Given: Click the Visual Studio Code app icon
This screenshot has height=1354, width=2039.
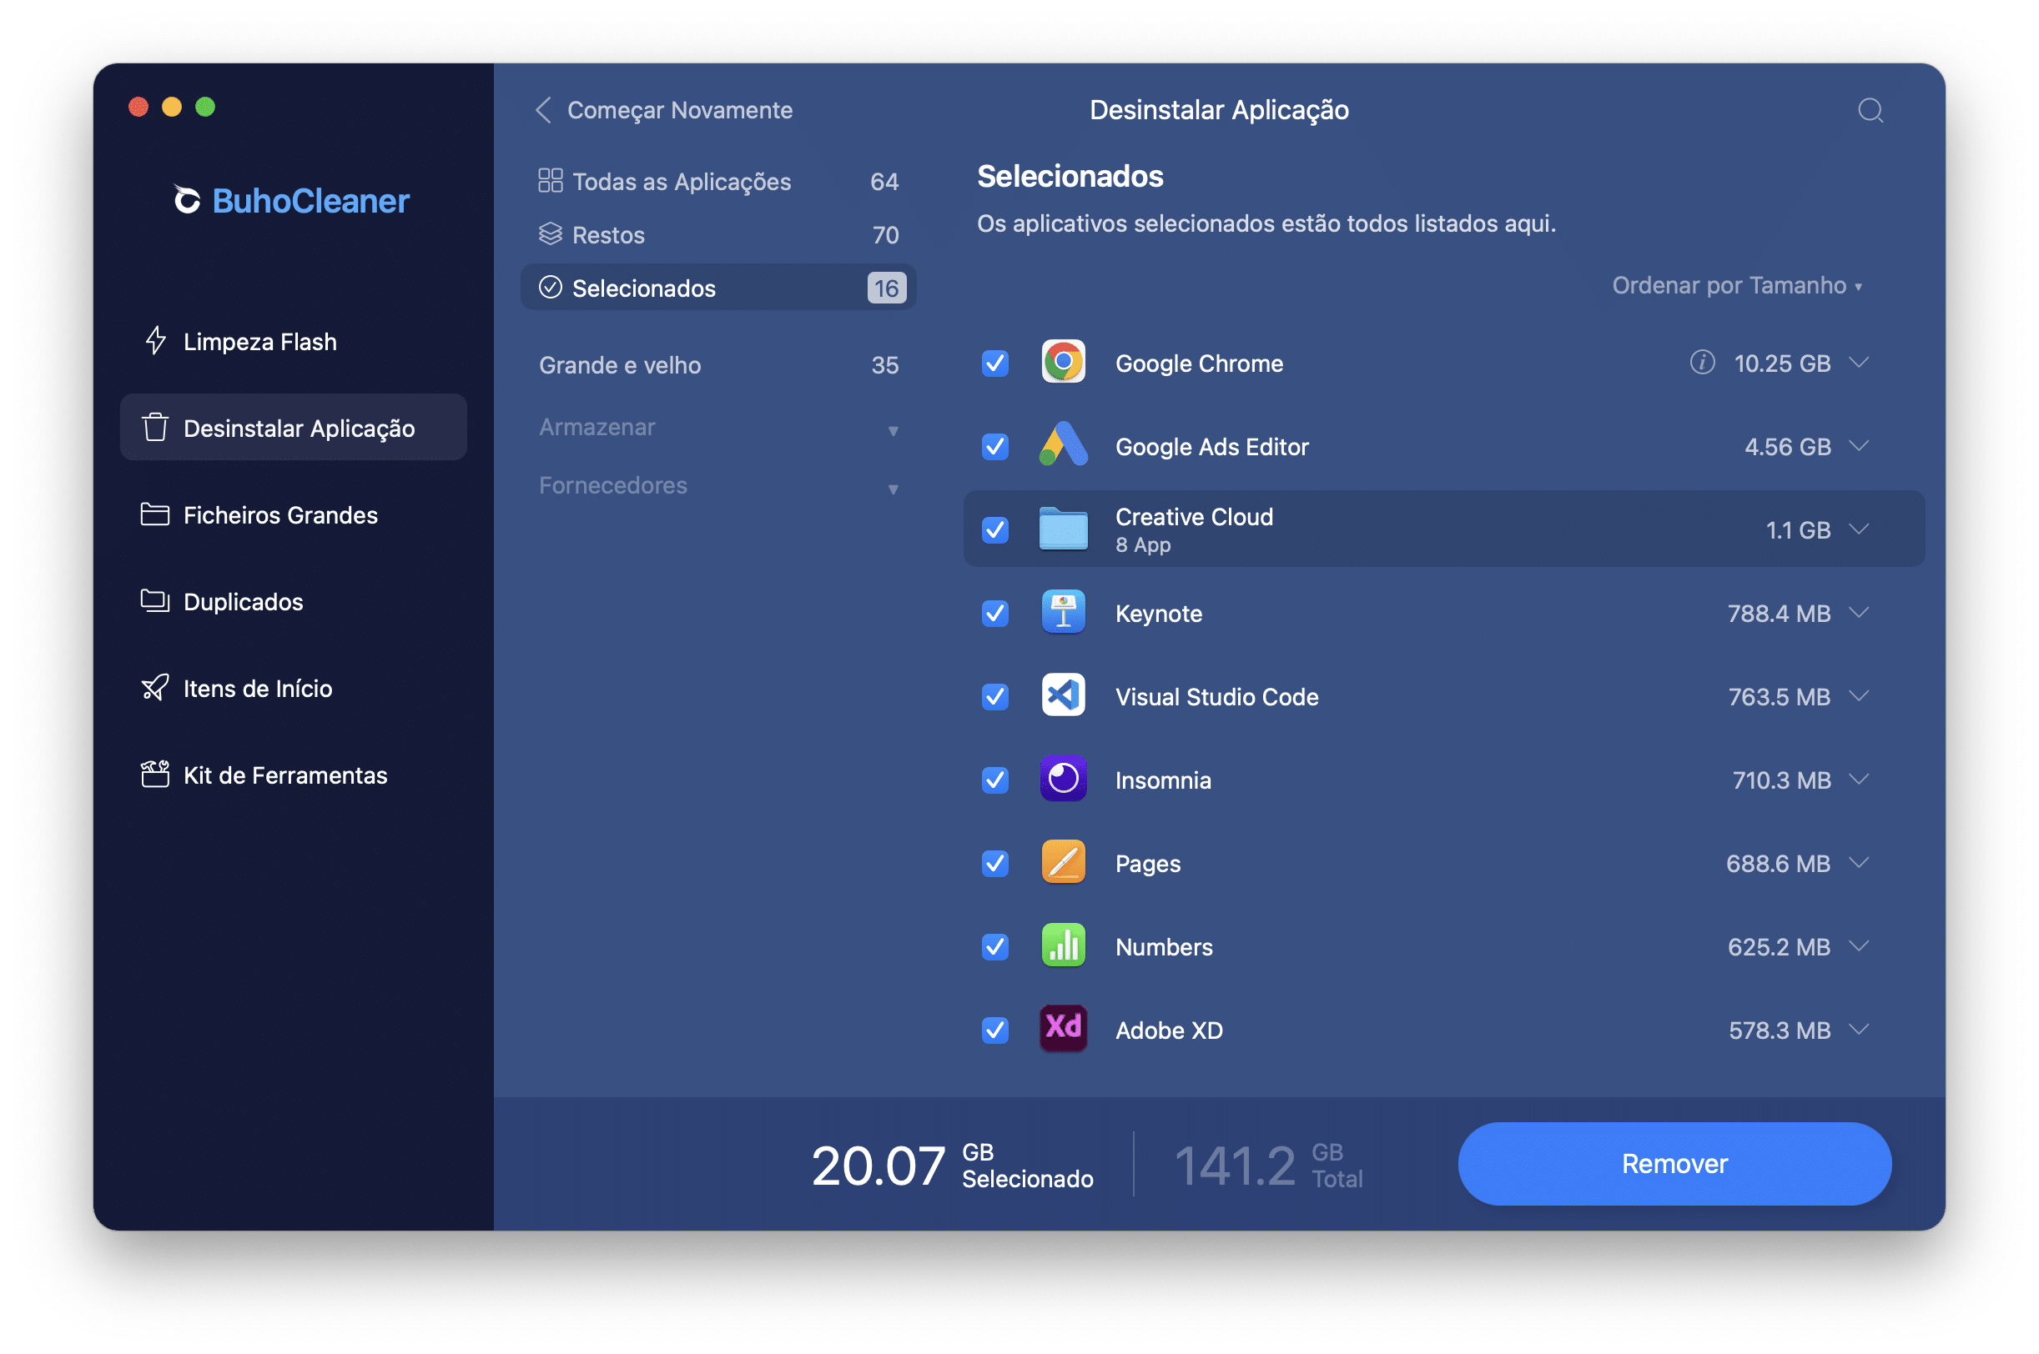Looking at the screenshot, I should coord(1063,695).
